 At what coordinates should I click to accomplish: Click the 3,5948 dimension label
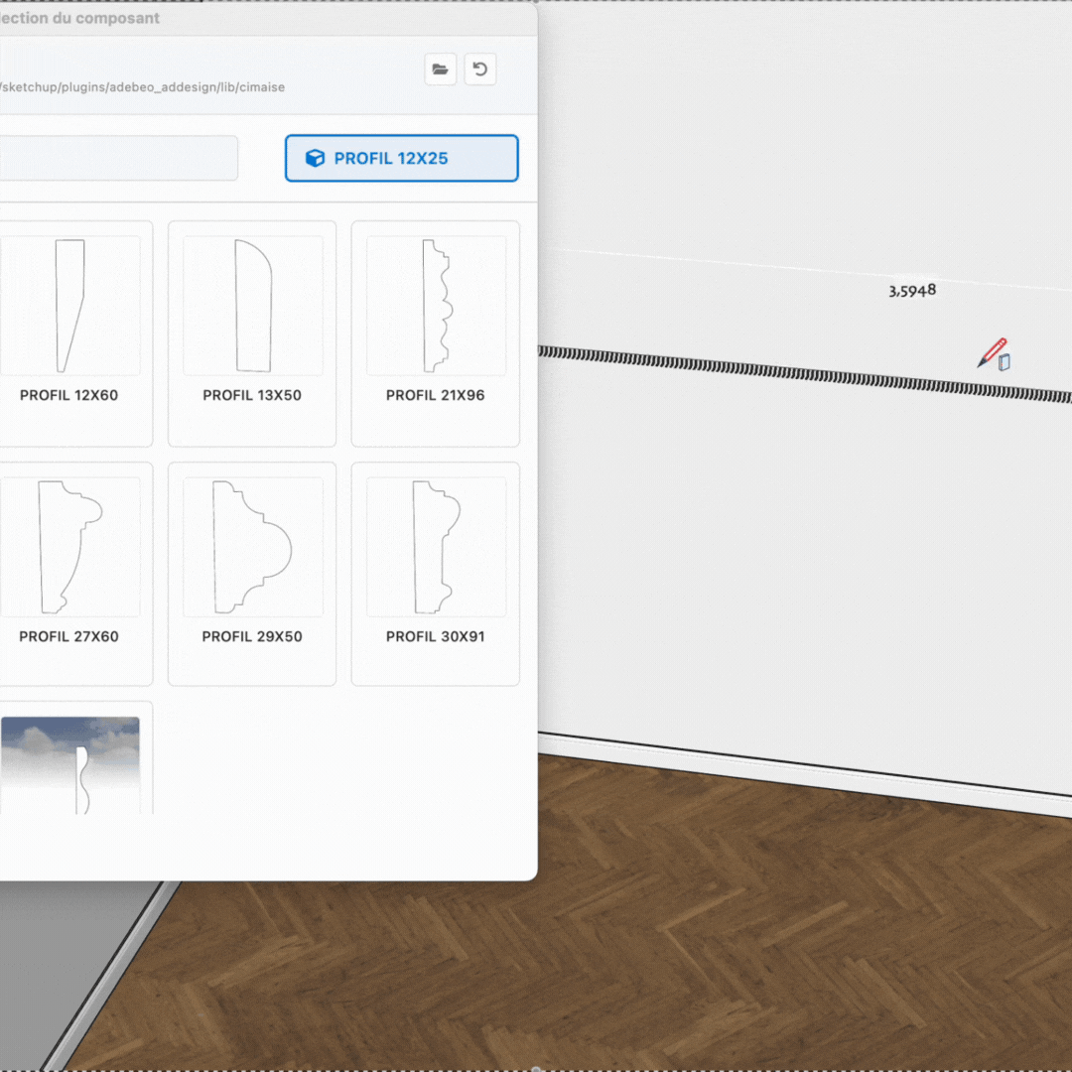[912, 291]
